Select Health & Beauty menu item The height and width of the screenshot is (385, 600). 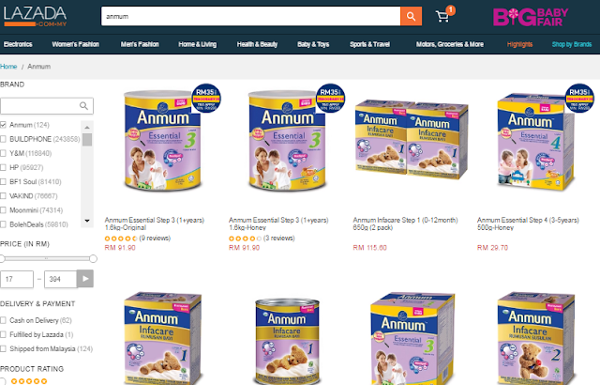click(x=257, y=44)
